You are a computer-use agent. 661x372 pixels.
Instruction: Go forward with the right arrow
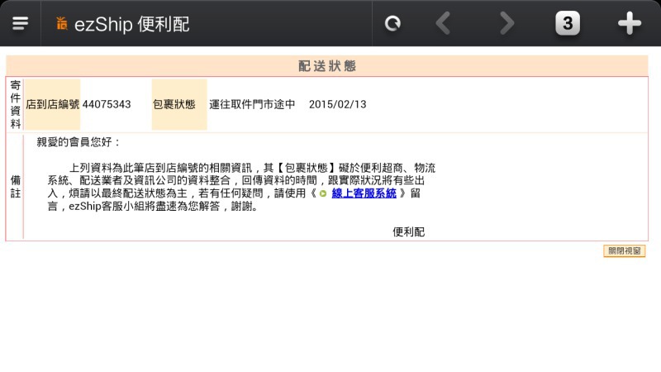click(x=506, y=23)
